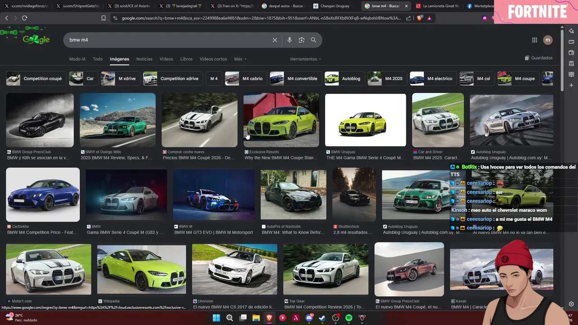Expand the Herramientas tools dropdown
Screen dimensions: 578x325
tap(306, 59)
